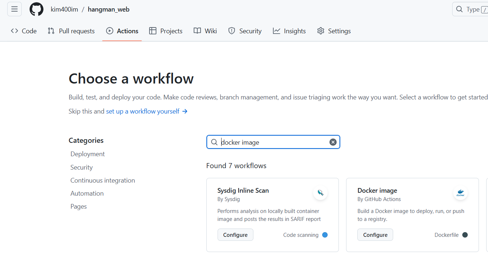Click the 'Categories' heading
488x256 pixels.
pos(86,140)
